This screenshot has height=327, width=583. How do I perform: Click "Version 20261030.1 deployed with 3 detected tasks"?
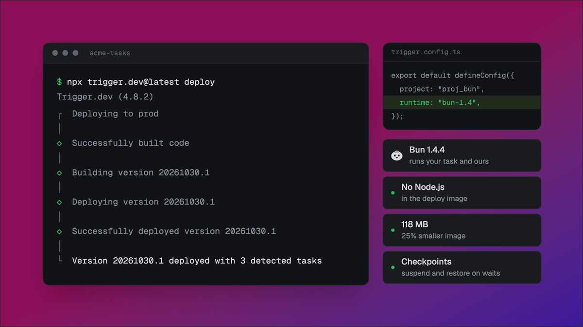pos(197,261)
